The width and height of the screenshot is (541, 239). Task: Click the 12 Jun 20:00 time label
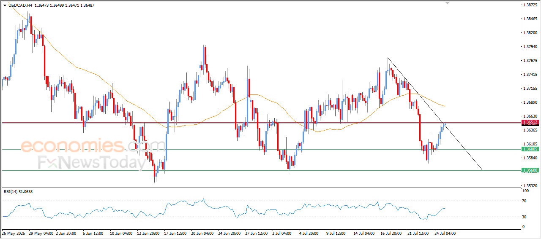(149, 233)
